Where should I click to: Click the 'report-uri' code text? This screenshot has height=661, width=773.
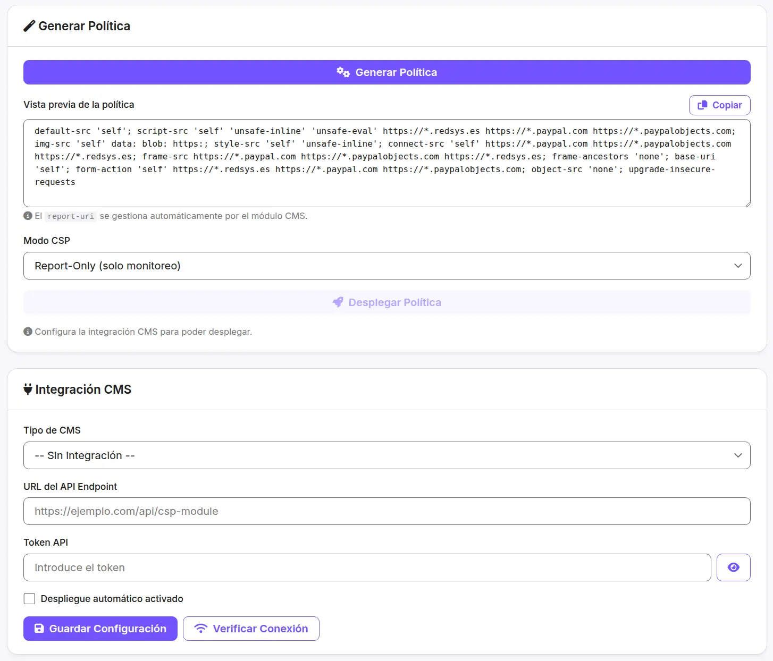(x=71, y=216)
